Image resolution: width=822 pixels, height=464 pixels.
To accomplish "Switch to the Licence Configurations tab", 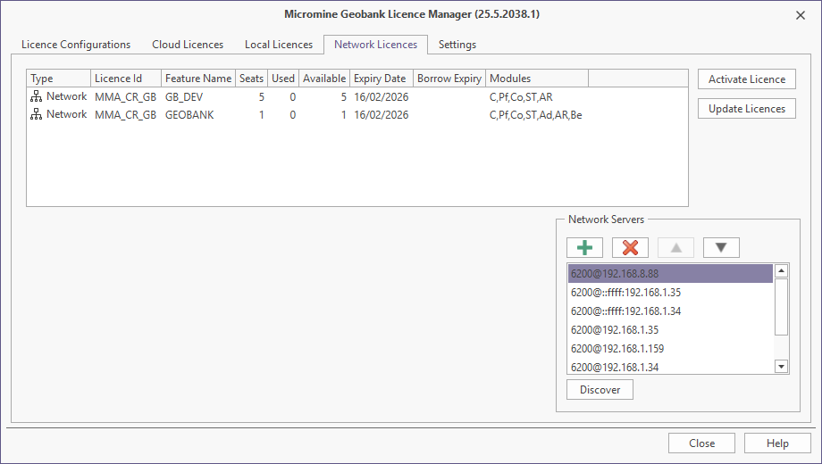I will point(76,45).
